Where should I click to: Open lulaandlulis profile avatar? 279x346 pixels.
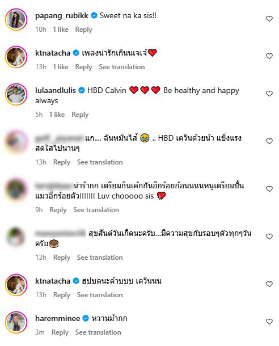point(16,94)
